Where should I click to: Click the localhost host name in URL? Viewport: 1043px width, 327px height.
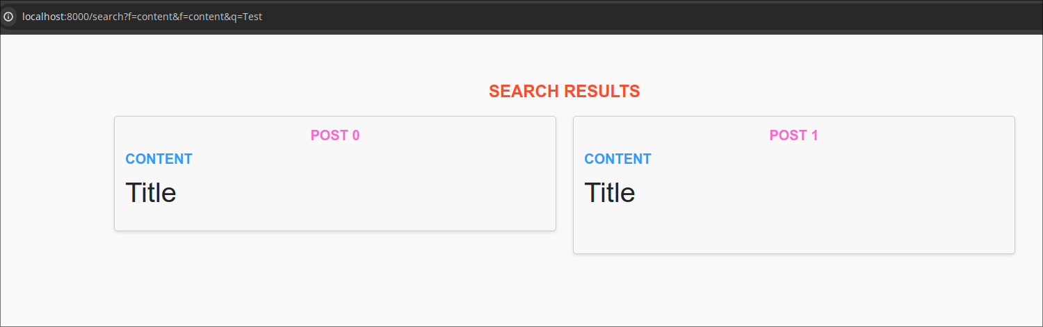click(43, 17)
